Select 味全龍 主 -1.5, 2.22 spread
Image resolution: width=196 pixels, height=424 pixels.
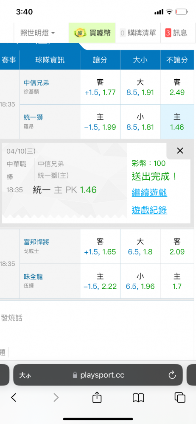(100, 281)
